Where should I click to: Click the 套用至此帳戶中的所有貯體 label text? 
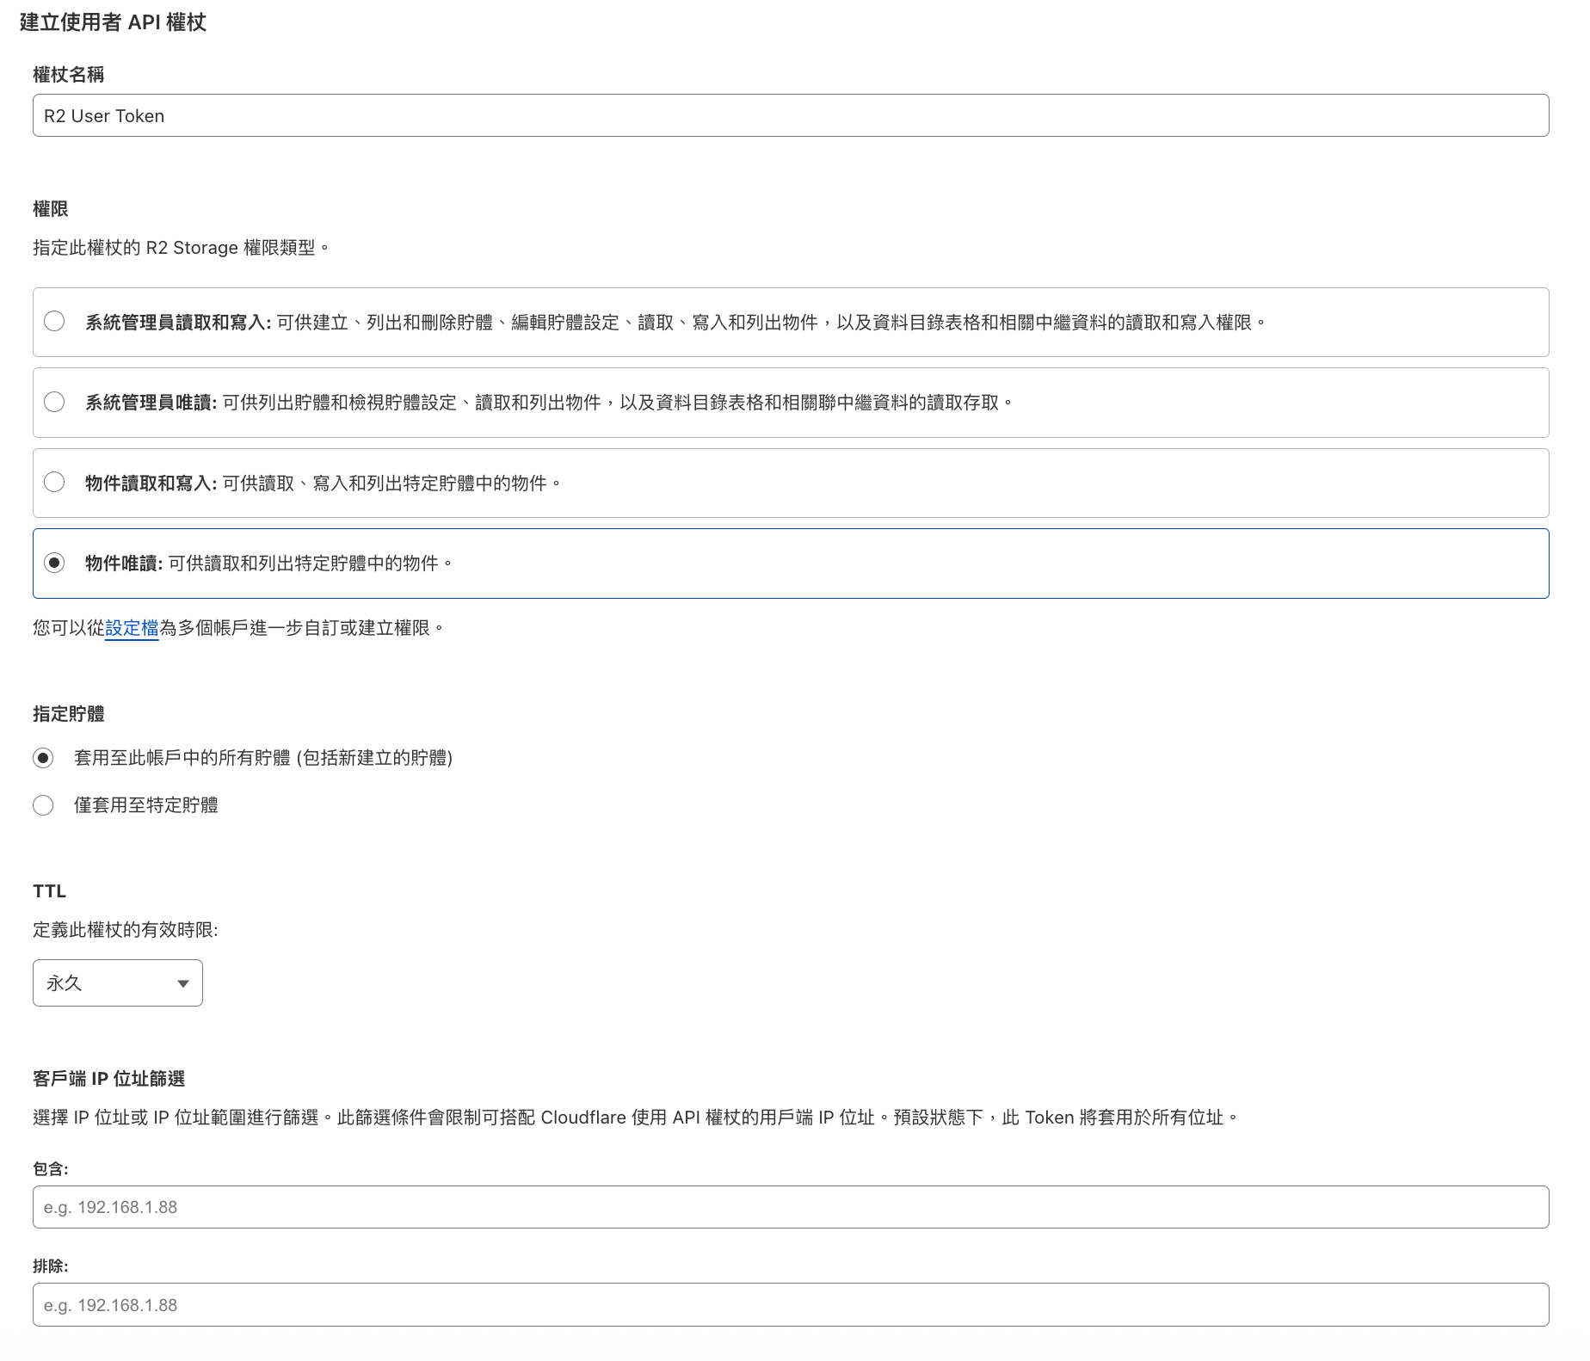point(262,758)
